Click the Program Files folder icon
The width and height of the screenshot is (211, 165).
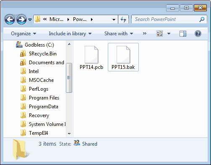coord(23,97)
